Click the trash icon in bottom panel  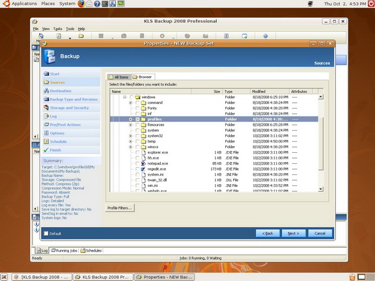(x=352, y=277)
